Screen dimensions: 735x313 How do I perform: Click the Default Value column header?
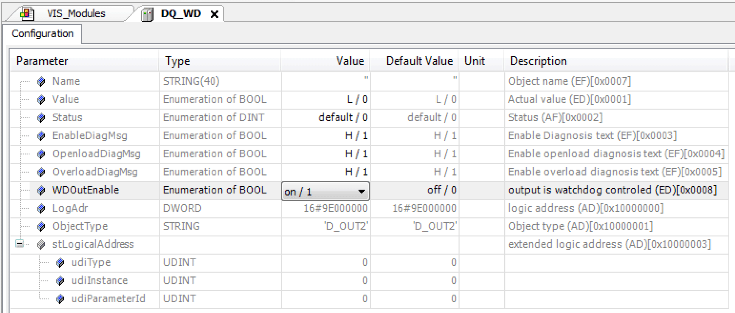414,61
